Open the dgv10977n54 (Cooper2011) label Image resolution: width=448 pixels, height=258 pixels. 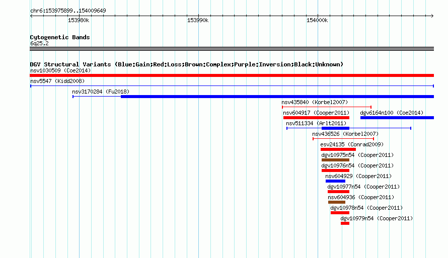click(x=363, y=187)
